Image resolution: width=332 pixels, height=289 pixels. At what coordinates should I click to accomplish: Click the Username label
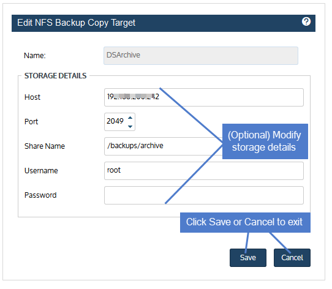[x=41, y=171]
